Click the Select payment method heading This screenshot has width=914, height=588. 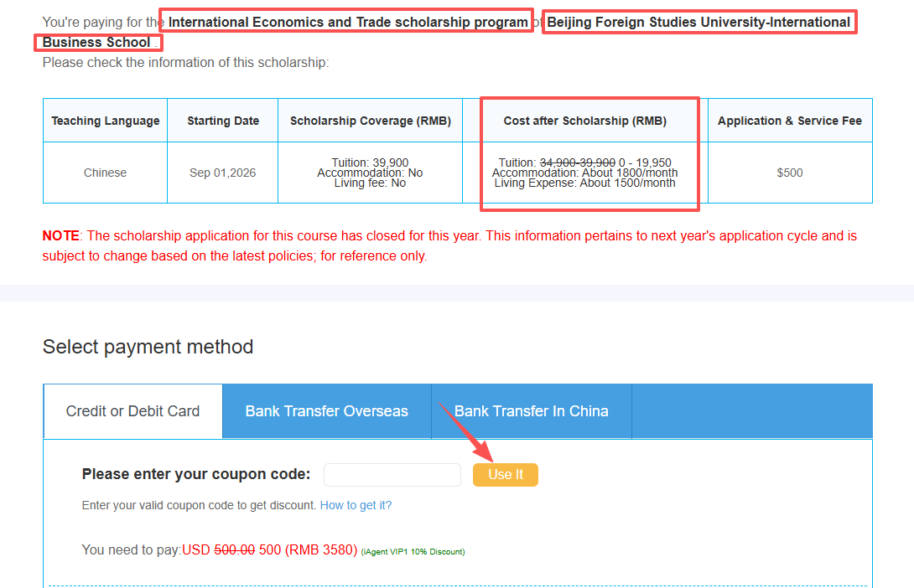pyautogui.click(x=148, y=347)
